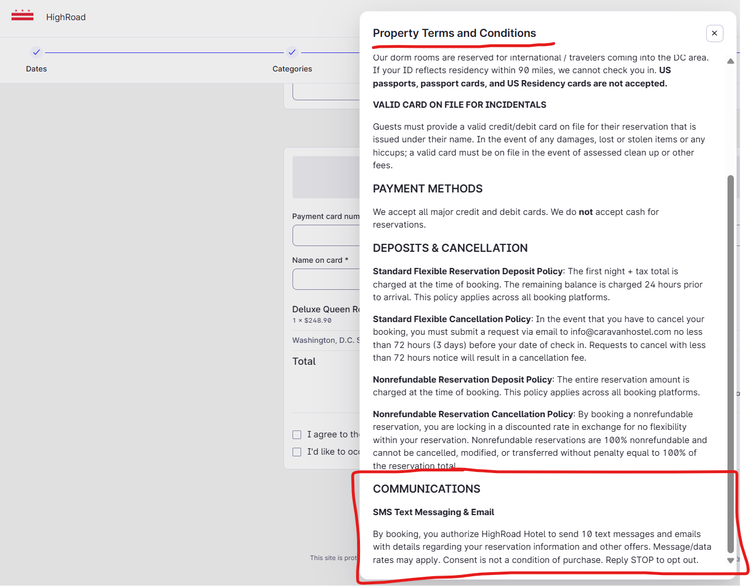The height and width of the screenshot is (586, 750).
Task: Click the 'Washington, D.C.' tax line
Action: pos(326,341)
